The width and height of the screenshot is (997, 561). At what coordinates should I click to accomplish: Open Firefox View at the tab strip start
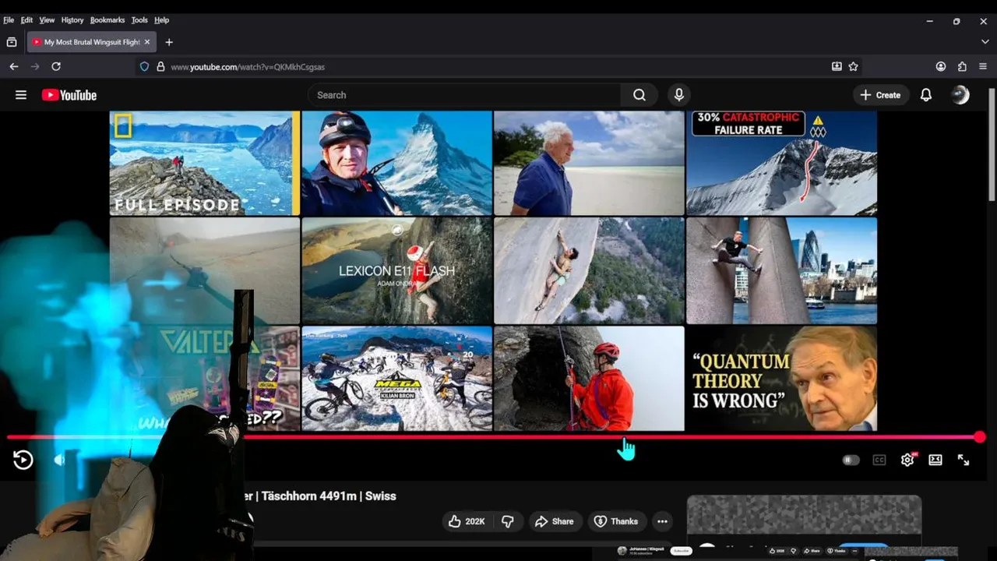tap(12, 42)
